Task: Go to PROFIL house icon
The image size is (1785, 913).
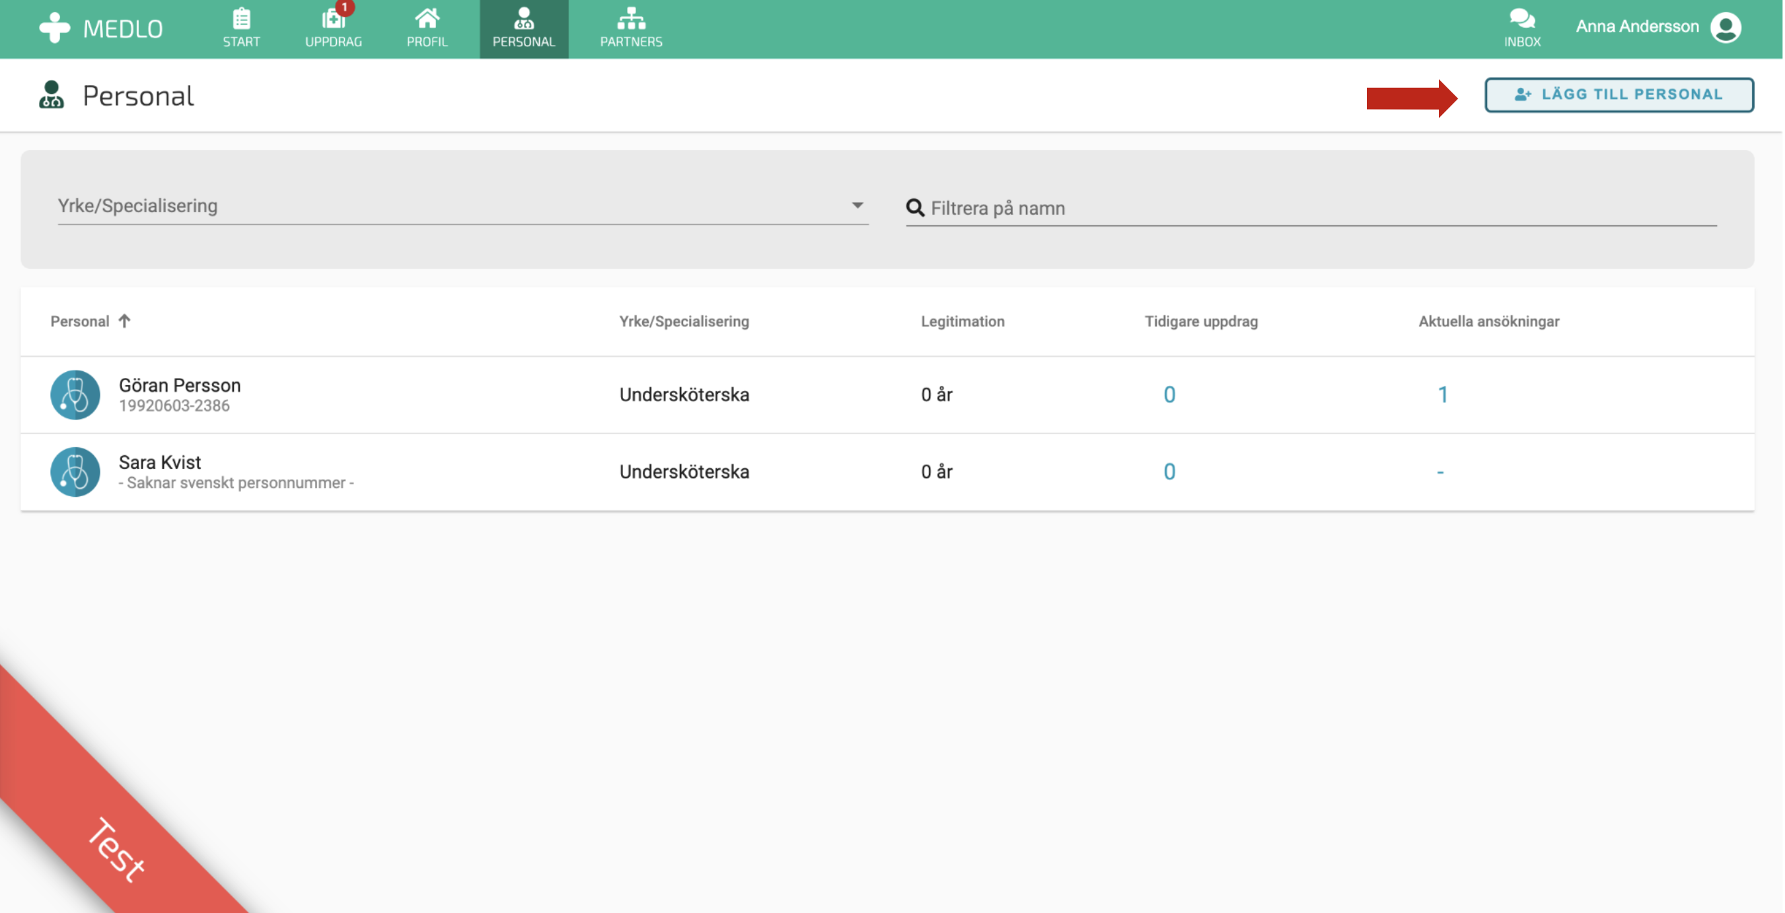Action: coord(427,18)
